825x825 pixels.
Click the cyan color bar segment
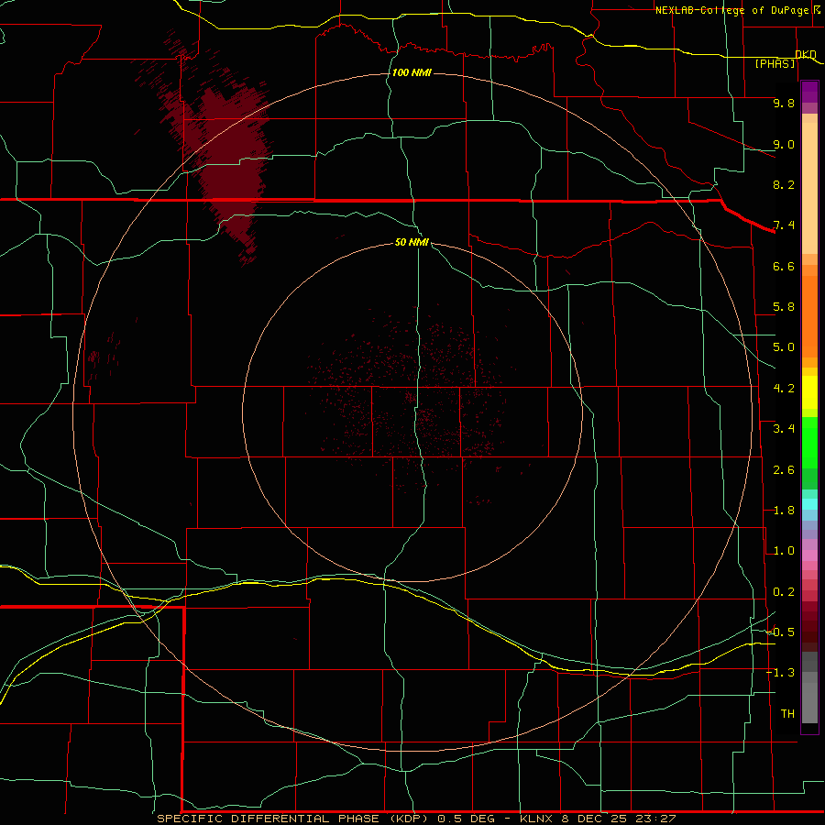click(809, 504)
